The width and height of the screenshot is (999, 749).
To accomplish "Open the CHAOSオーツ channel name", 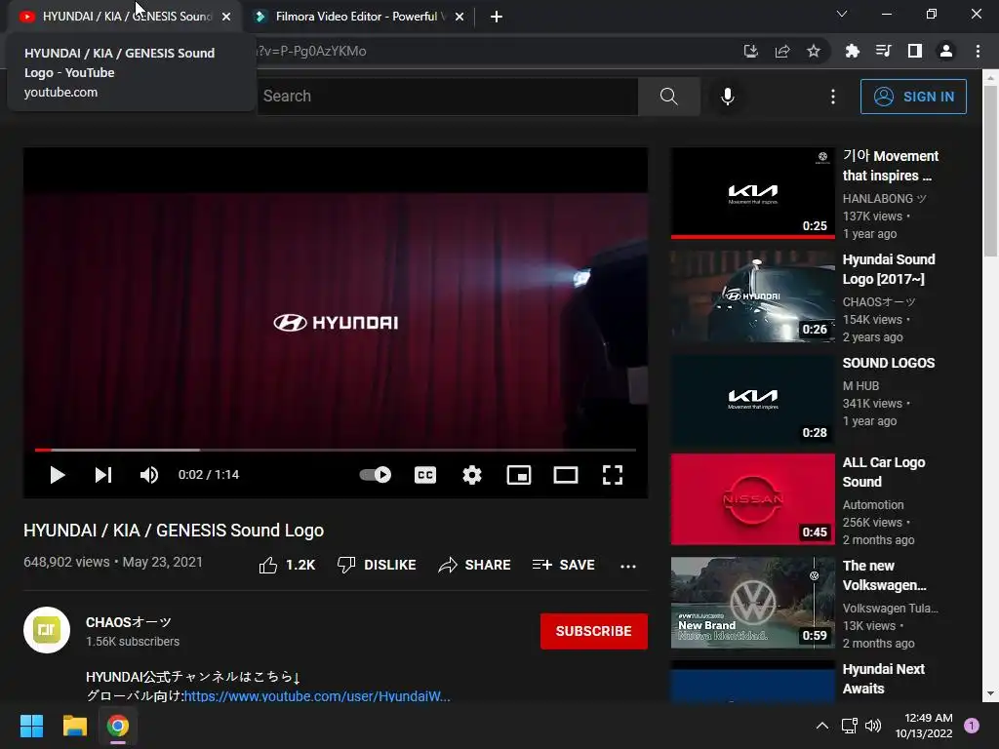I will click(x=129, y=622).
